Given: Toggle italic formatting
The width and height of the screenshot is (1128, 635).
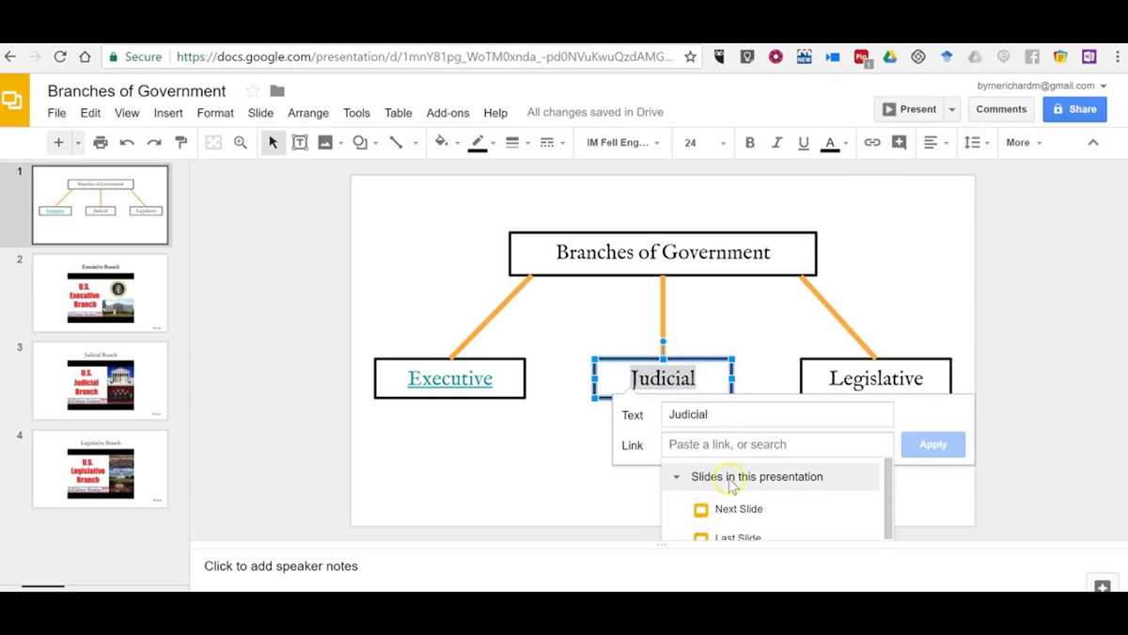Looking at the screenshot, I should point(776,143).
